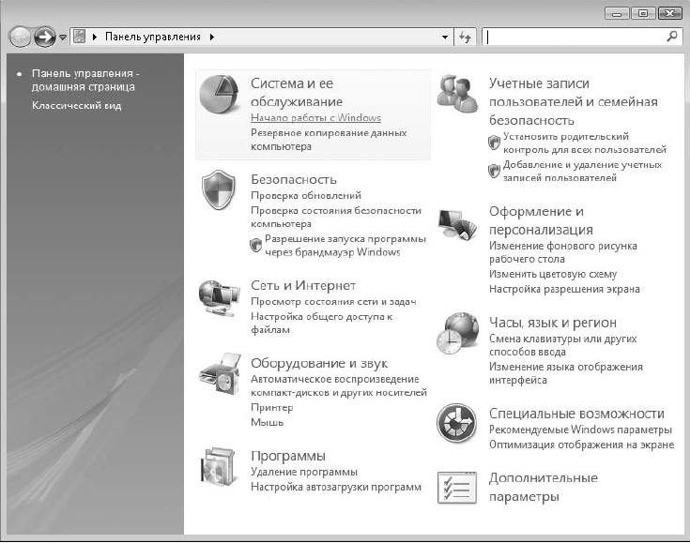The width and height of the screenshot is (690, 543).
Task: Click 'Автоматическое воспроизведение компакт-дисков' link
Action: pyautogui.click(x=339, y=385)
